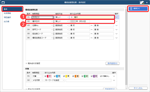Click 条件追加(A) button under conditions table
This screenshot has height=92, width=150.
pyautogui.click(x=112, y=63)
